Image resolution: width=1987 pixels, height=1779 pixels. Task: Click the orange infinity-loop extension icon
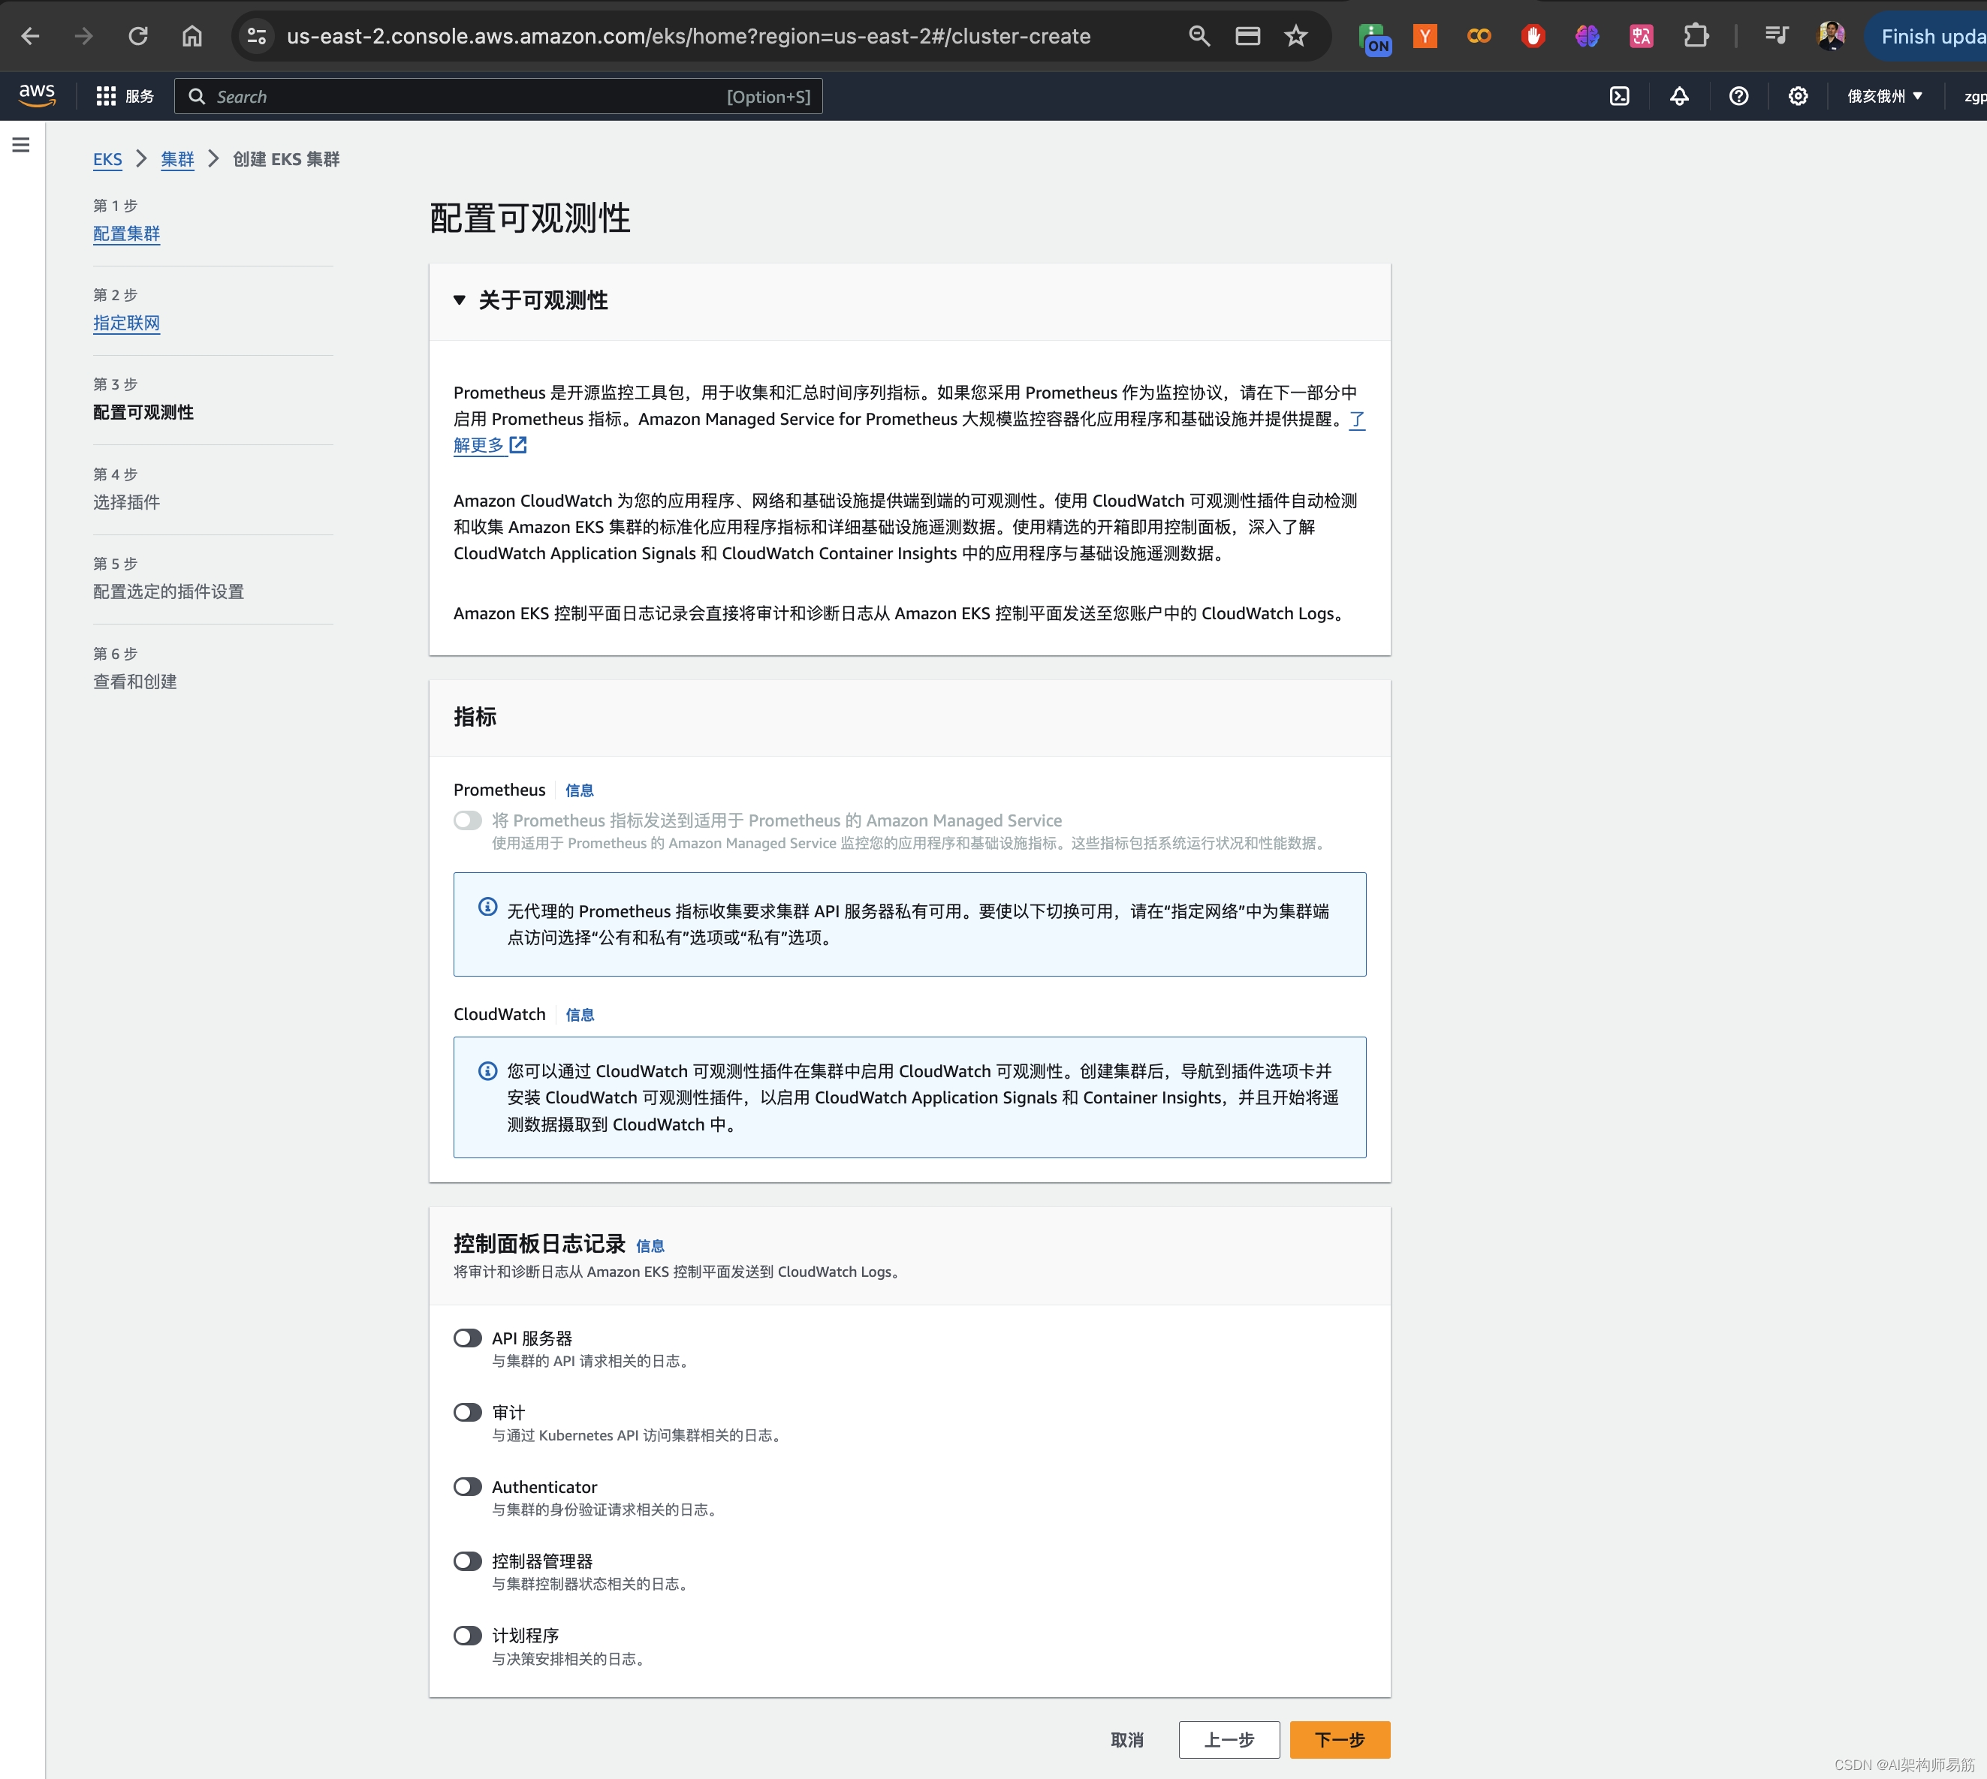(x=1479, y=36)
